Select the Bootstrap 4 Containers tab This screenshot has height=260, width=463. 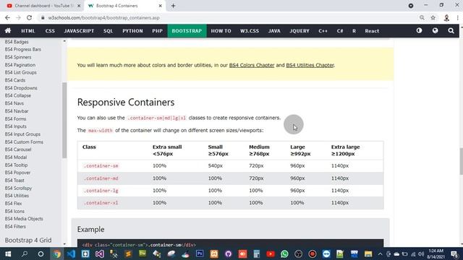tap(124, 6)
